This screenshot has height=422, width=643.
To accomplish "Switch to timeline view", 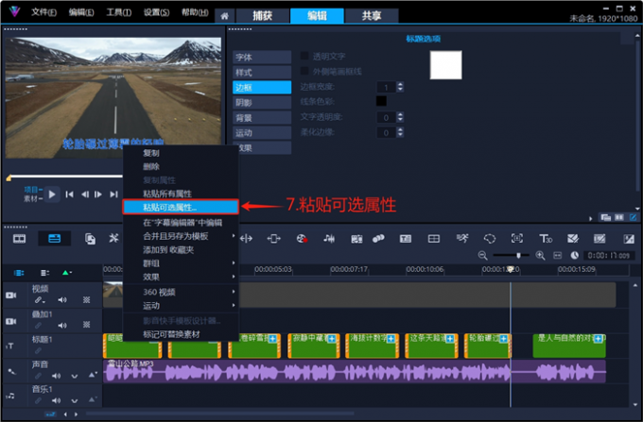I will click(55, 239).
